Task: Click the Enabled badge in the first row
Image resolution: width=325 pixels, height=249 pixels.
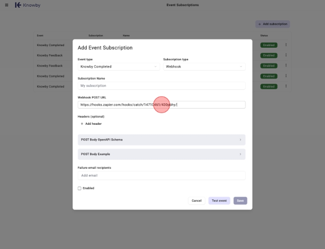Action: coord(269,45)
